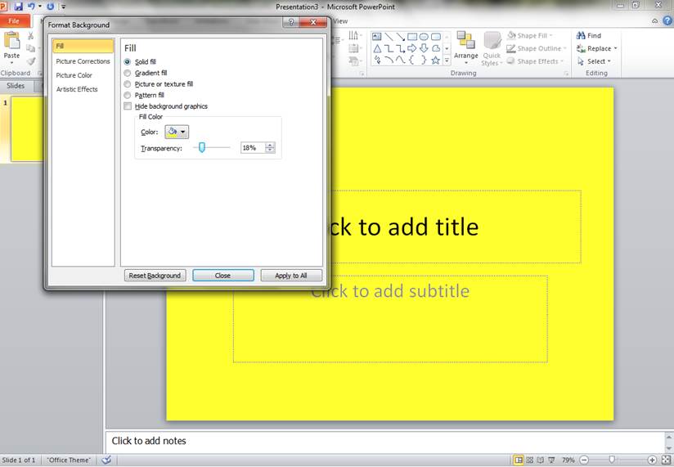
Task: Click the Reset Background button
Action: 155,276
